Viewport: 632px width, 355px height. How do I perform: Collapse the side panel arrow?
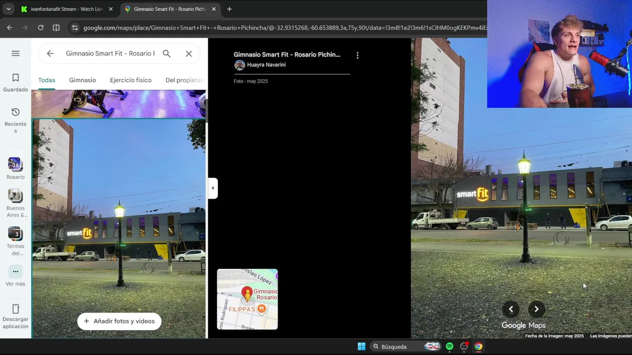pyautogui.click(x=213, y=188)
